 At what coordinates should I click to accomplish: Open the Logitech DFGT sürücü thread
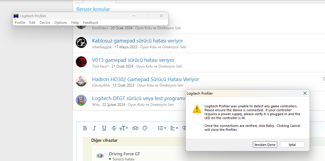point(138,98)
